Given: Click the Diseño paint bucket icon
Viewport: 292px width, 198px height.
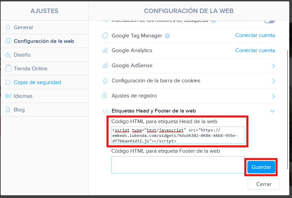Looking at the screenshot, I should coord(8,55).
